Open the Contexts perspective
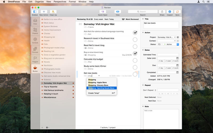The image size is (213, 133). [x=35, y=40]
